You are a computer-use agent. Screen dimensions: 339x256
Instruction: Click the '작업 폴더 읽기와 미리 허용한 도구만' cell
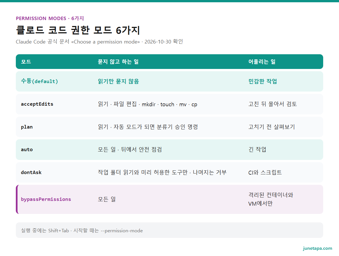pyautogui.click(x=162, y=172)
